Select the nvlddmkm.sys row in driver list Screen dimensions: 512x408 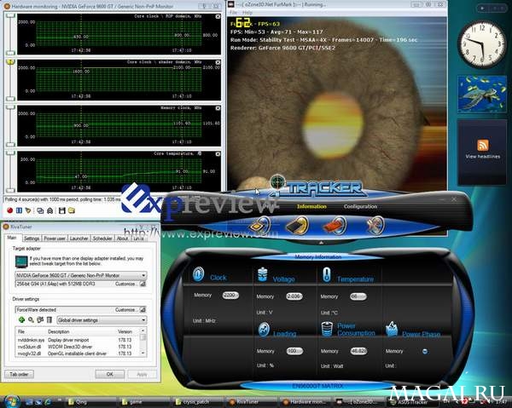(77, 340)
